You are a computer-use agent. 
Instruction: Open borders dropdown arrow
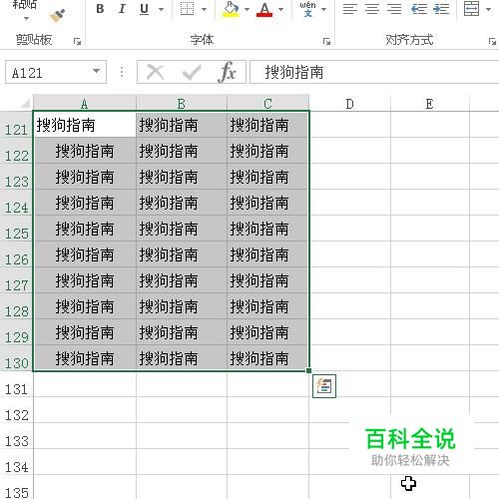205,9
